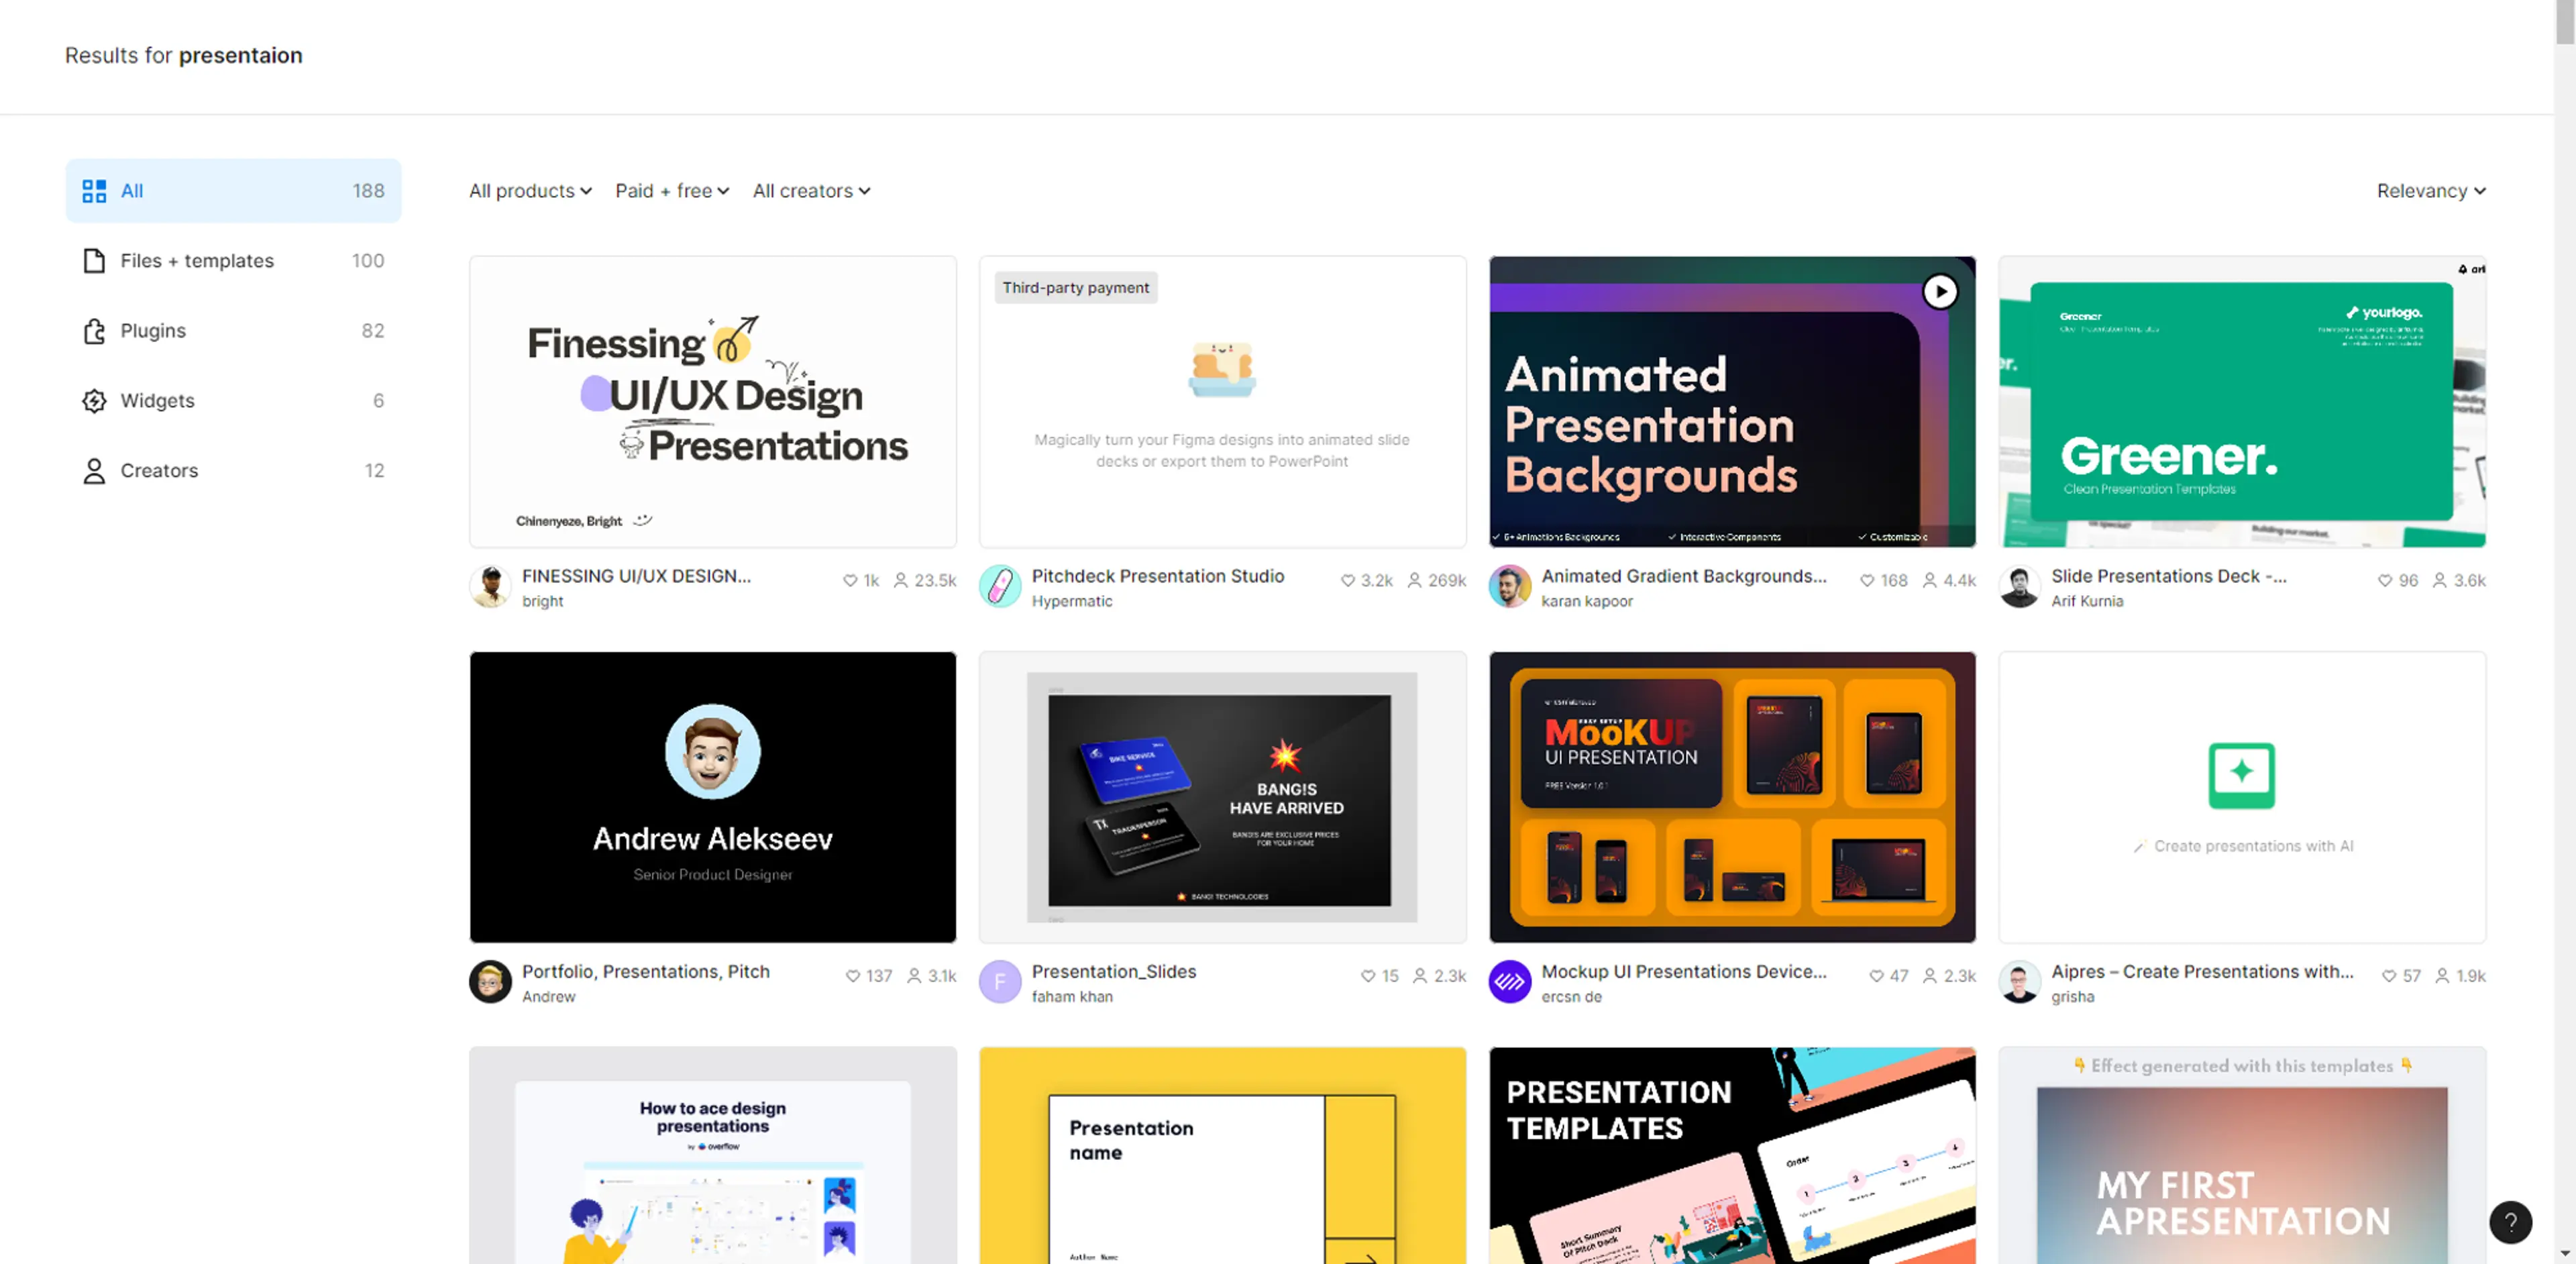
Task: Expand the All creators filter
Action: 811,191
